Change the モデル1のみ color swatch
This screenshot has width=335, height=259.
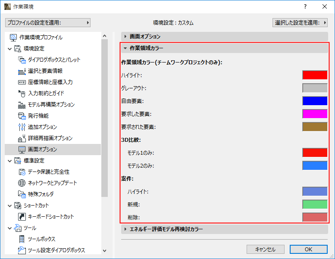click(x=315, y=153)
